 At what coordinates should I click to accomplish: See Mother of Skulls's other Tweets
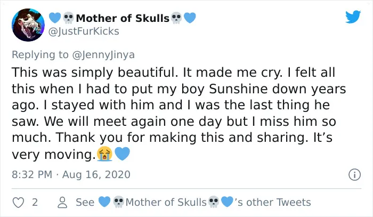[x=193, y=202]
